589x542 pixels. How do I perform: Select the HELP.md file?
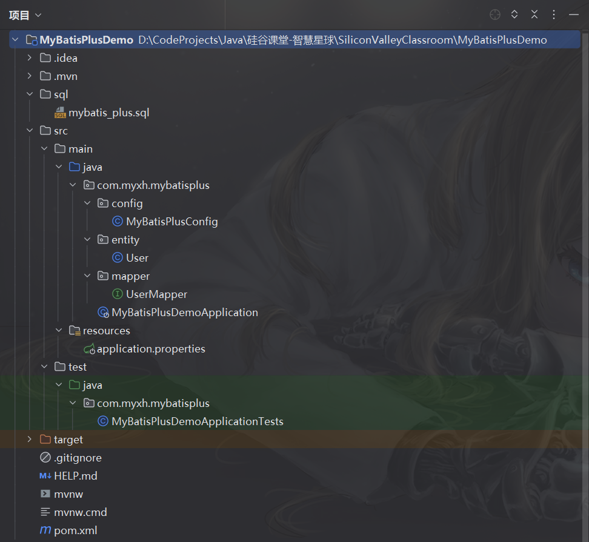(x=76, y=475)
